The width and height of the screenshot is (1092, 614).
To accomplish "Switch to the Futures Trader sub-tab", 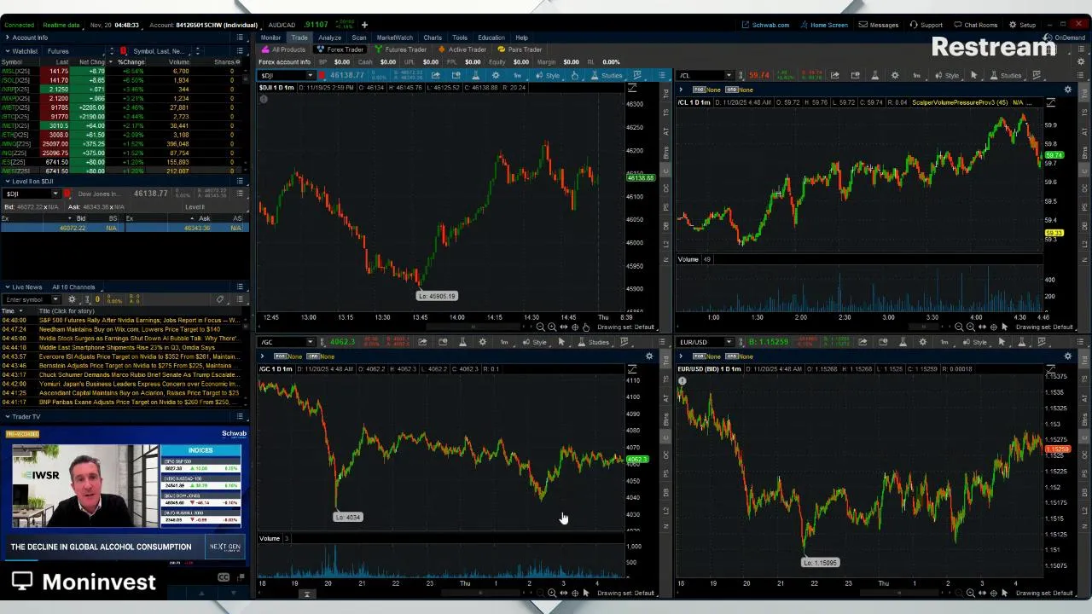I will coord(402,49).
